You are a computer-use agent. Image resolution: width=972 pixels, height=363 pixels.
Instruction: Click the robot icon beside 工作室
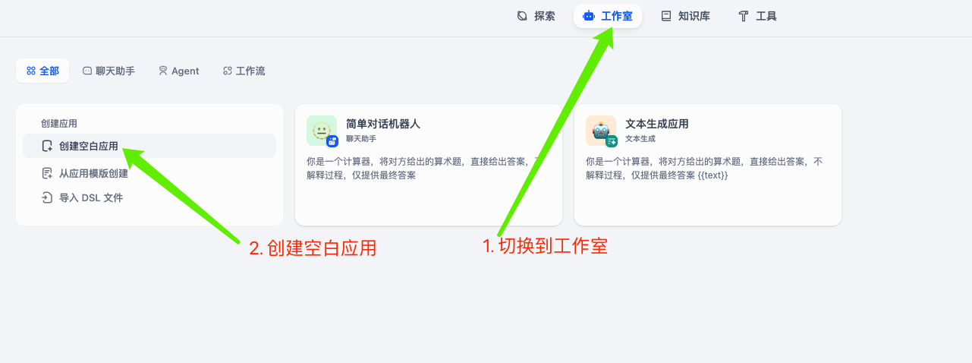[589, 16]
